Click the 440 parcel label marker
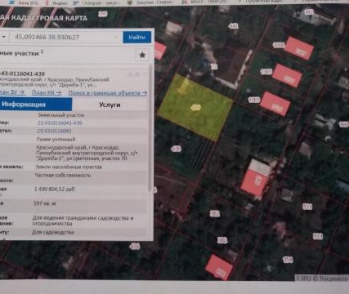The height and width of the screenshot is (294, 349). [x=233, y=26]
